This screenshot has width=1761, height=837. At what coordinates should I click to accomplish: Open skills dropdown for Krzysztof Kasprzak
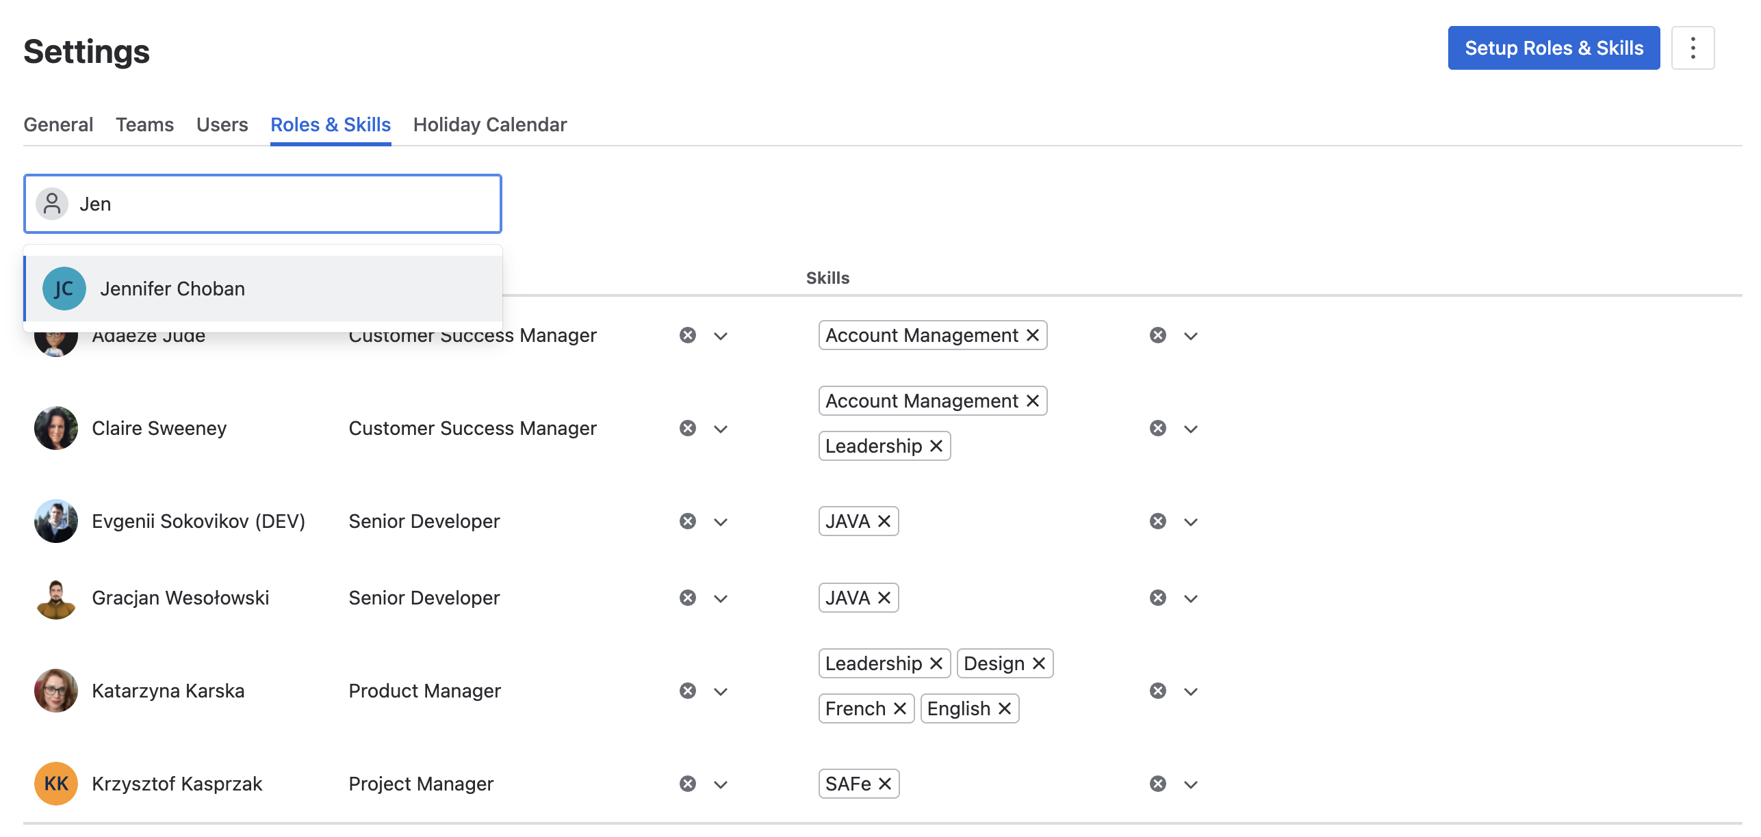coord(1190,784)
